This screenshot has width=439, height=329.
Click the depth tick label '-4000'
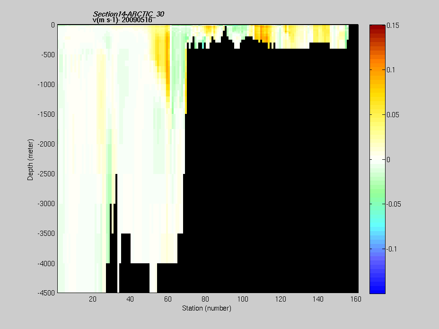click(x=46, y=264)
